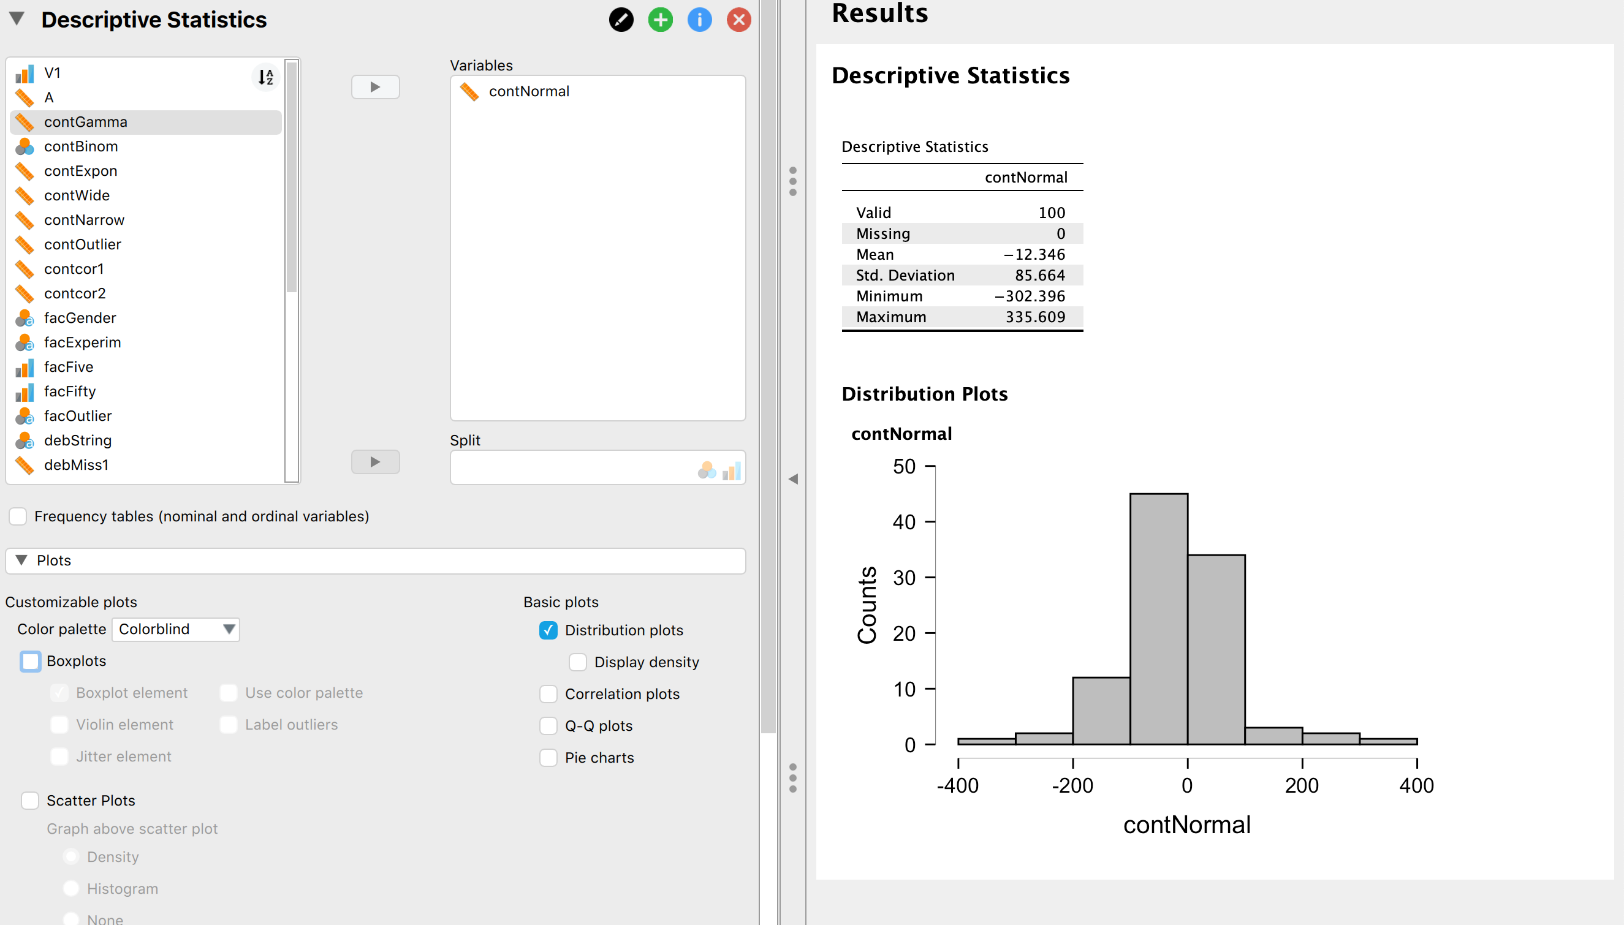Enable Frequency tables for nominal variables
The image size is (1624, 925).
pos(18,516)
